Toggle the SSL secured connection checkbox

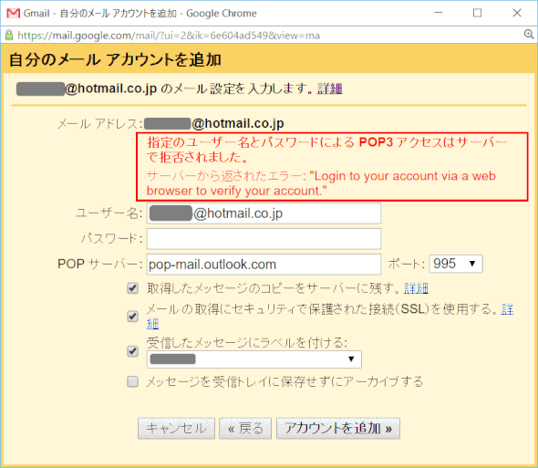point(133,317)
